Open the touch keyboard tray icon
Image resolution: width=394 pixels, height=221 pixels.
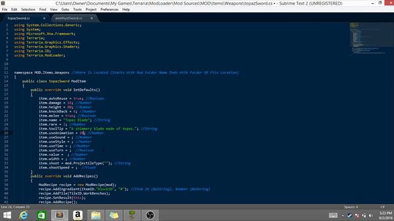tap(333, 215)
